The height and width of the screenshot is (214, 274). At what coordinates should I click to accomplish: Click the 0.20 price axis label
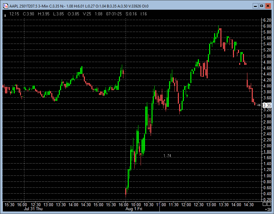pos(267,200)
